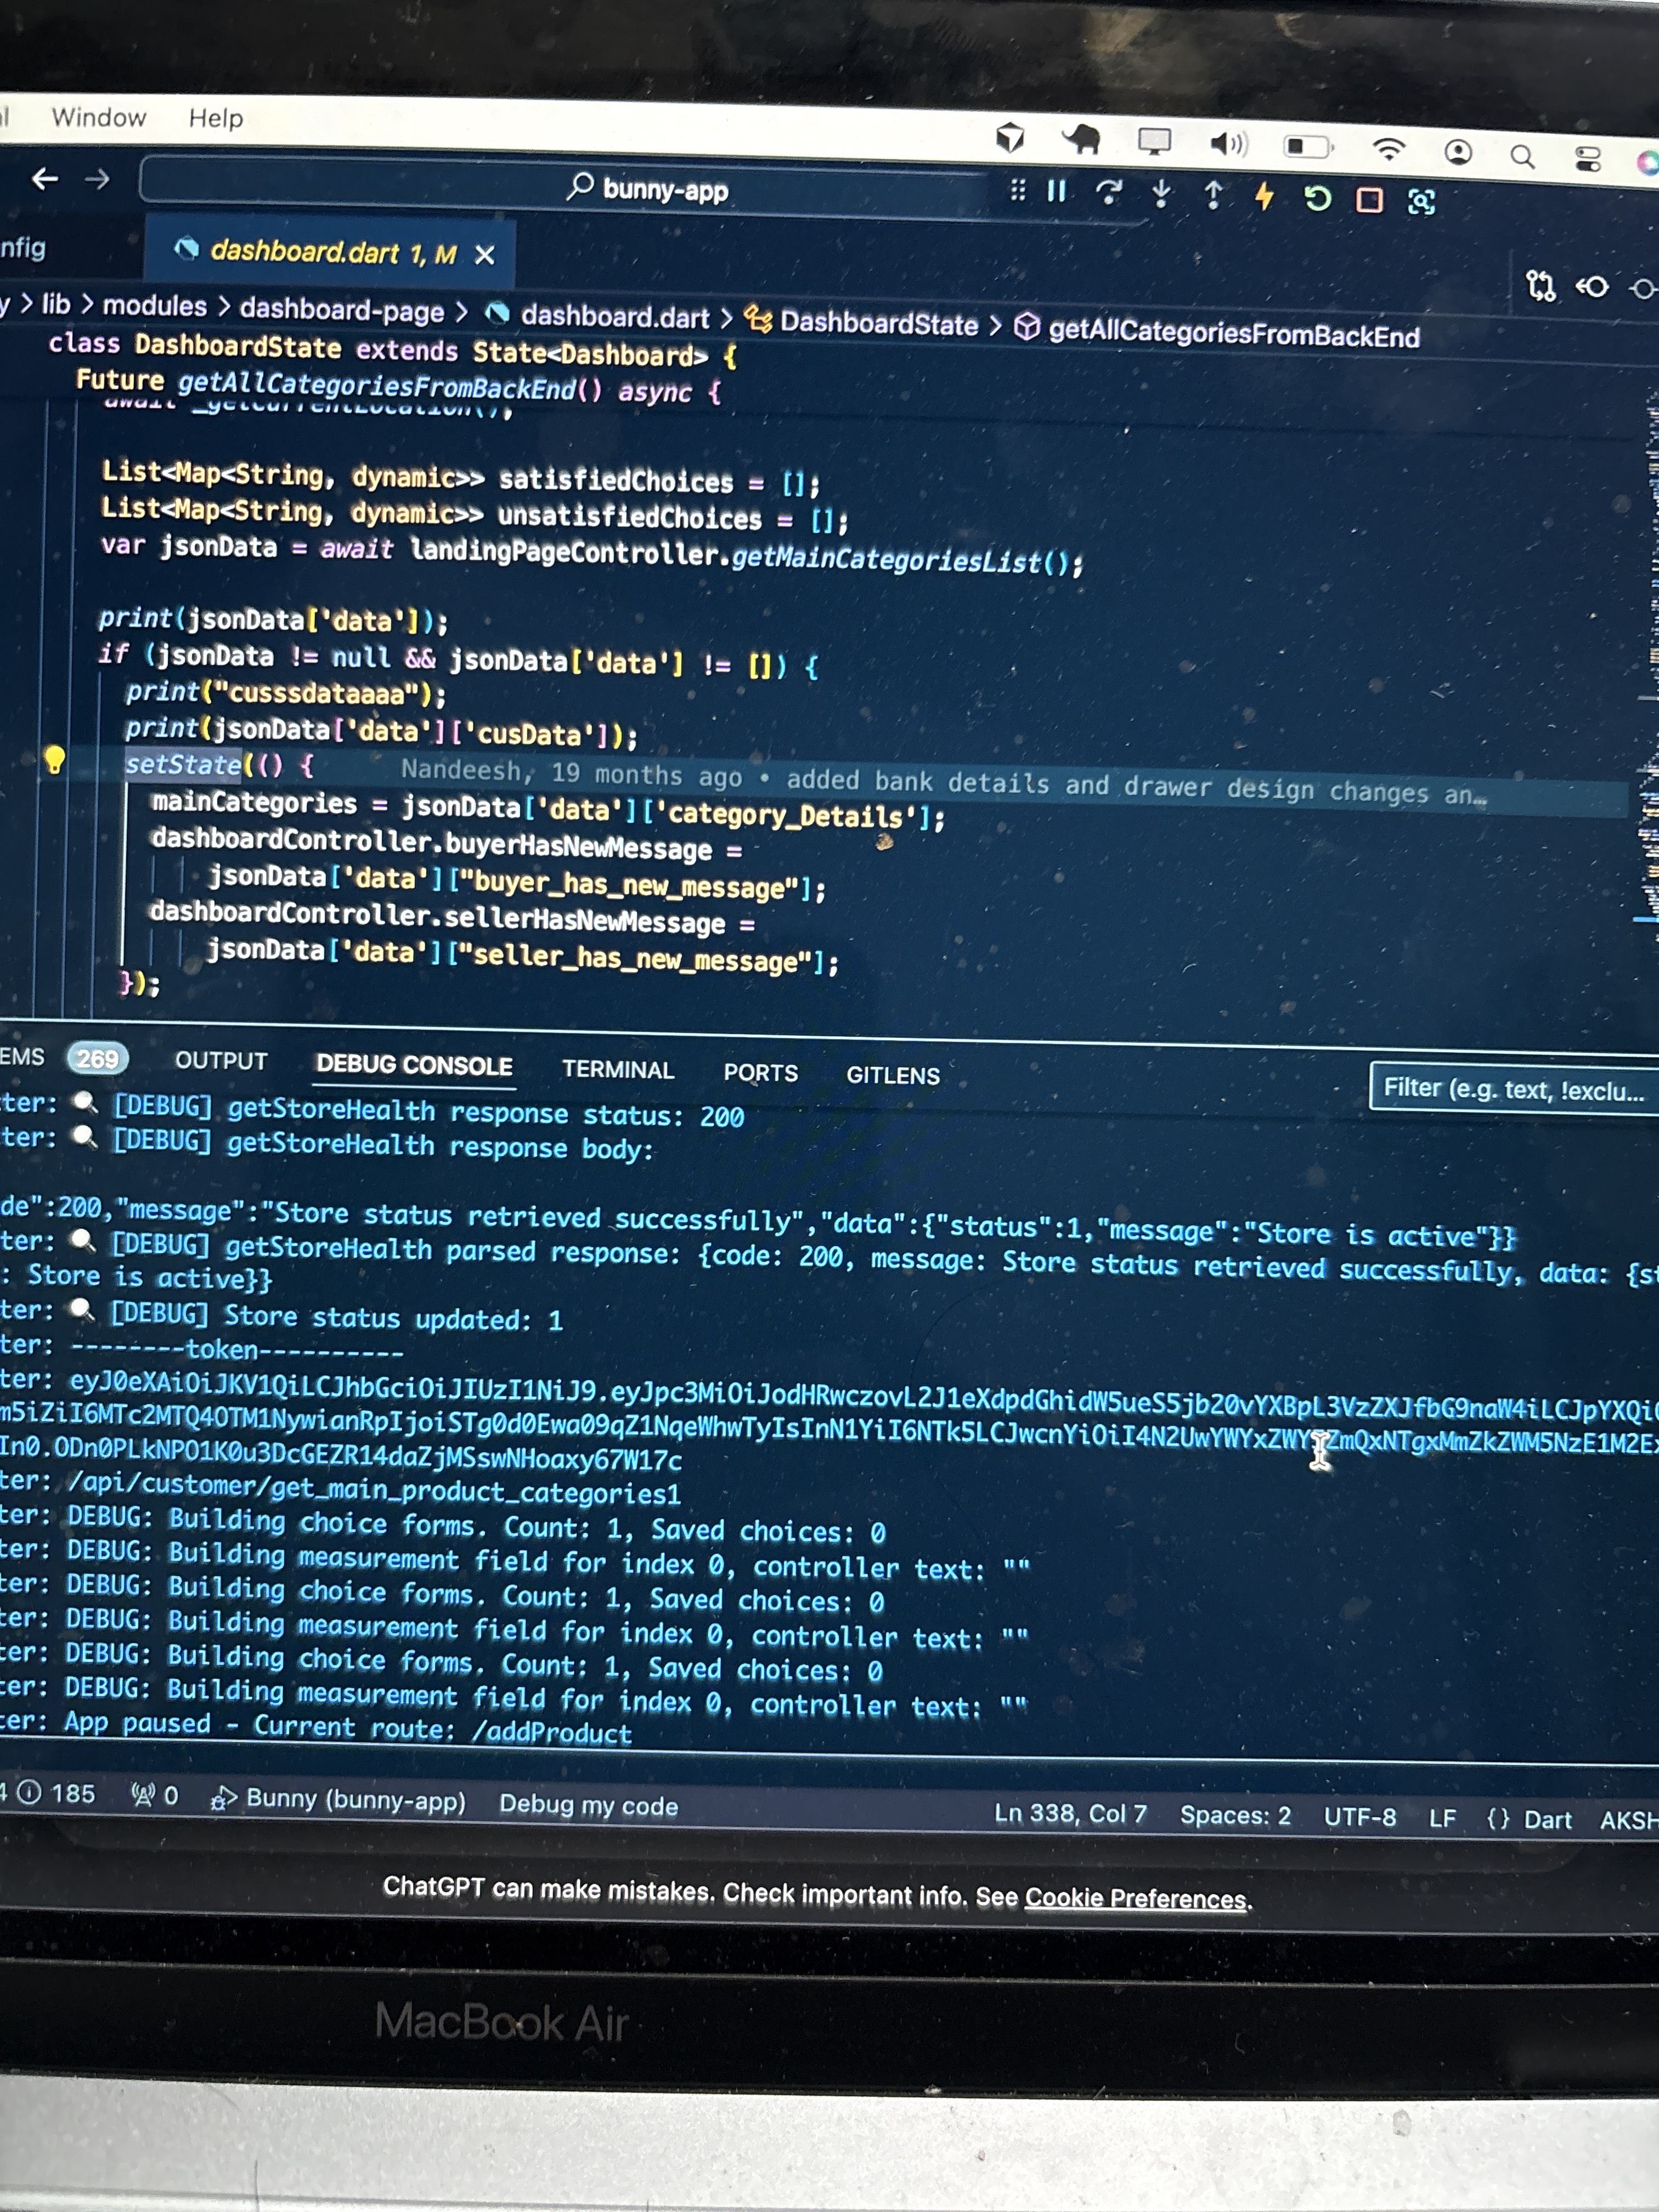This screenshot has height=2212, width=1659.
Task: Close the dashboard.dart tab
Action: [x=485, y=255]
